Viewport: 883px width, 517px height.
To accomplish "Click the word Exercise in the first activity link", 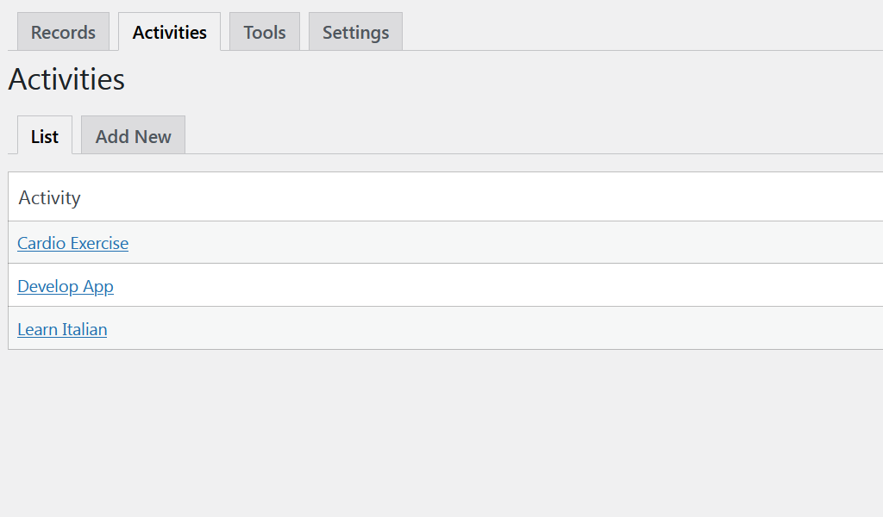I will coord(100,243).
